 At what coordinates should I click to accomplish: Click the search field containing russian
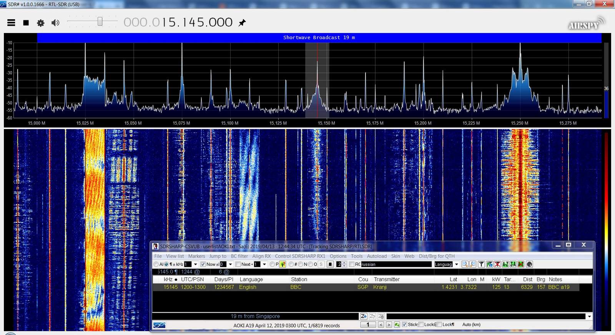tap(396, 264)
